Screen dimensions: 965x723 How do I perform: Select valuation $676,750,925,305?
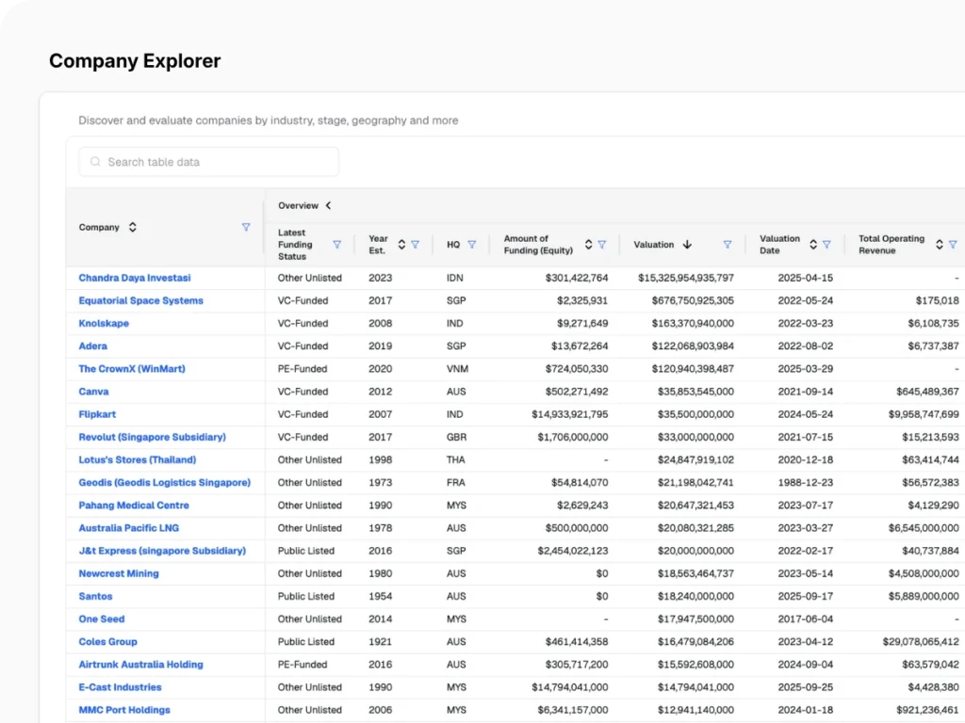[693, 300]
